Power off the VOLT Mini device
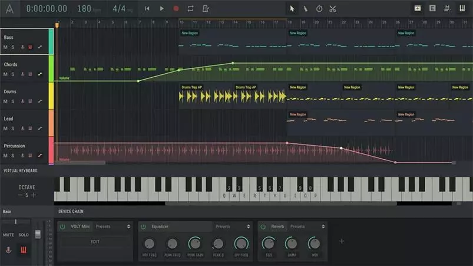This screenshot has height=266, width=473. (x=62, y=226)
